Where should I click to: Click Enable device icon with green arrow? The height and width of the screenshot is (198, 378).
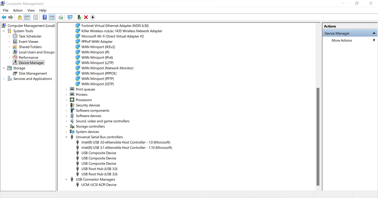[x=79, y=17]
